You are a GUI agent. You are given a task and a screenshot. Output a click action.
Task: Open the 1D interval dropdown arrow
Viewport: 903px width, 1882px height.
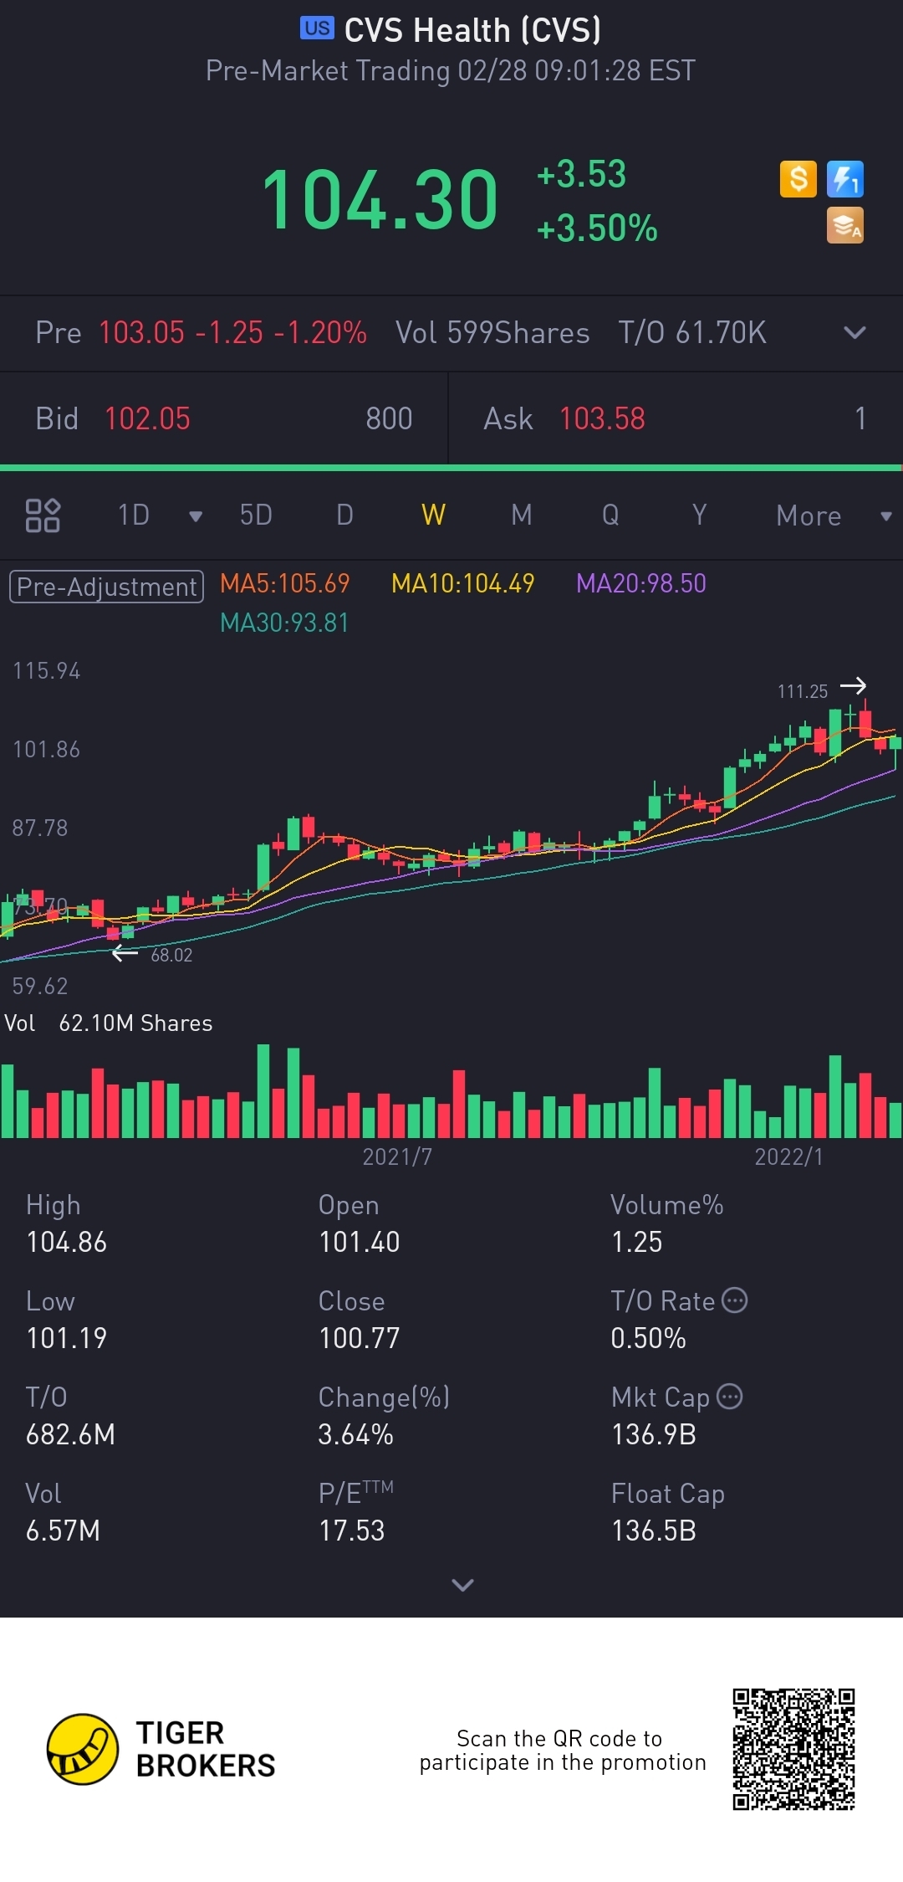tap(196, 516)
